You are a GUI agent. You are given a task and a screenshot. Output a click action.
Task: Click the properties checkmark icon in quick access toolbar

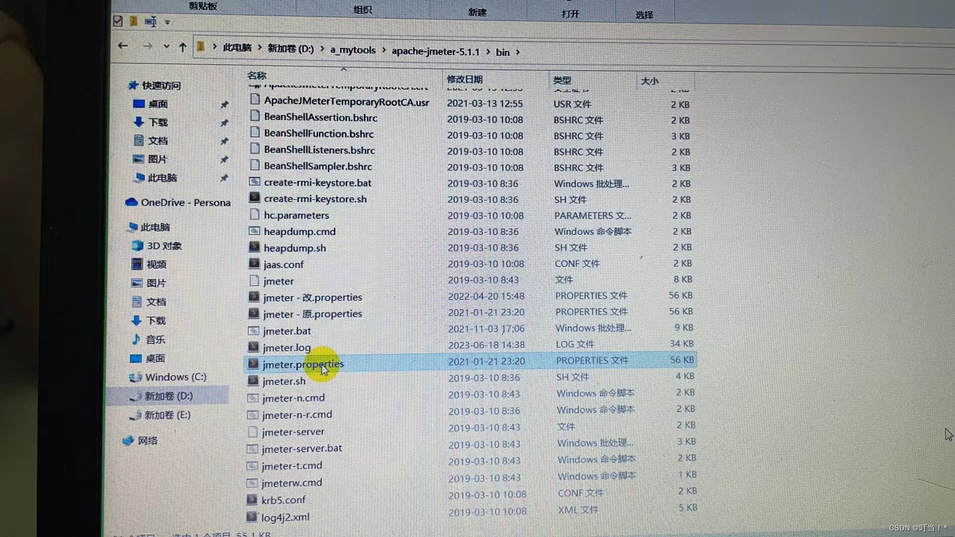pyautogui.click(x=118, y=21)
